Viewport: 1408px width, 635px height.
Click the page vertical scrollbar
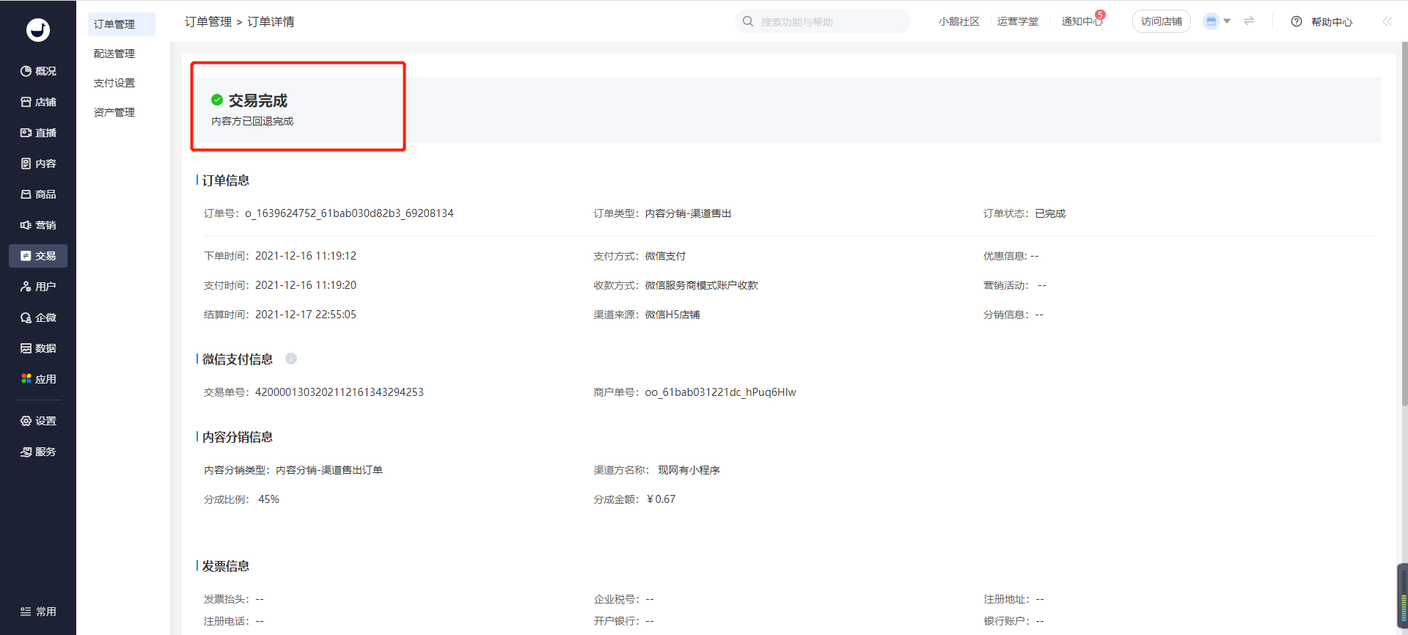(x=1404, y=224)
